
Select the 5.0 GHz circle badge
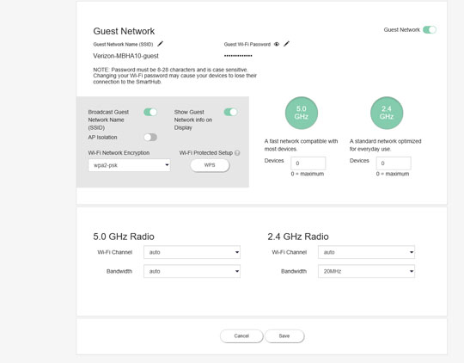click(302, 113)
